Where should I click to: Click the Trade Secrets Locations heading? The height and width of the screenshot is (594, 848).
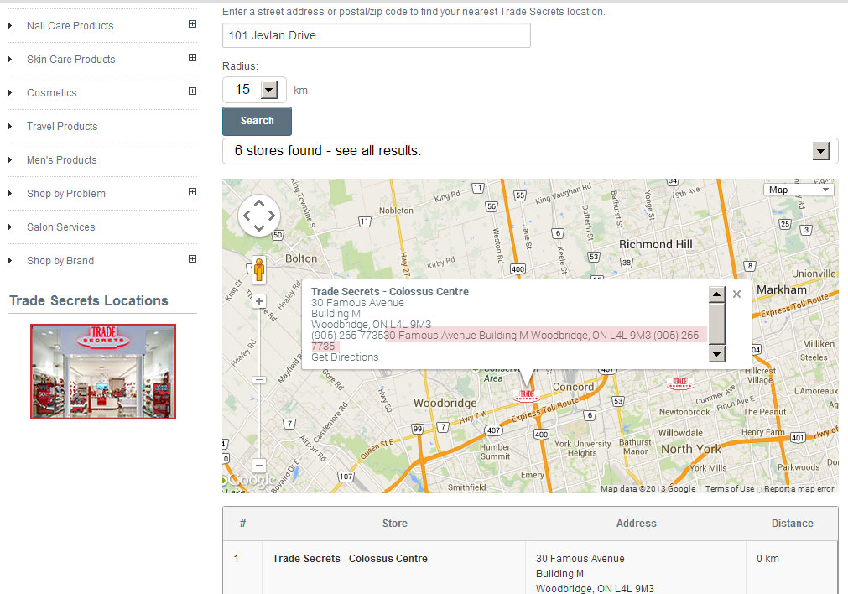(89, 301)
